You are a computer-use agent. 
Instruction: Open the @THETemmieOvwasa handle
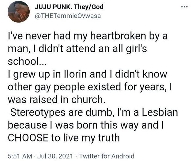(68, 16)
